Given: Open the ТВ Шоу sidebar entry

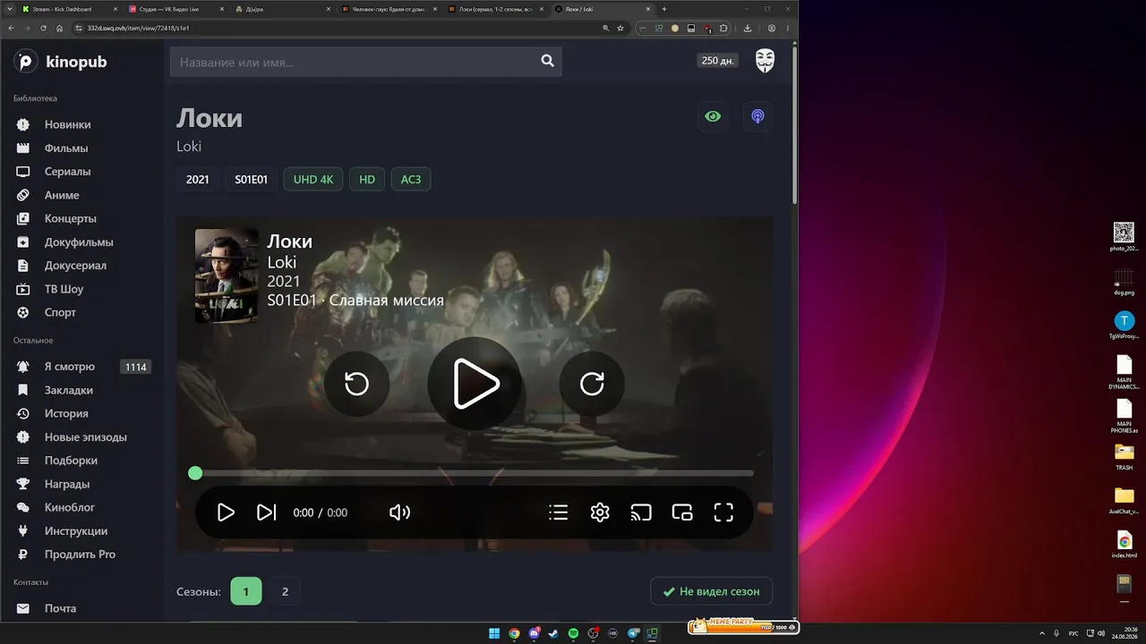Looking at the screenshot, I should click(x=64, y=289).
